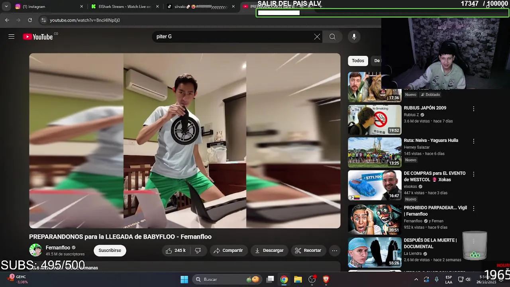Run search with the magnifying glass button
The image size is (510, 287).
(x=332, y=37)
